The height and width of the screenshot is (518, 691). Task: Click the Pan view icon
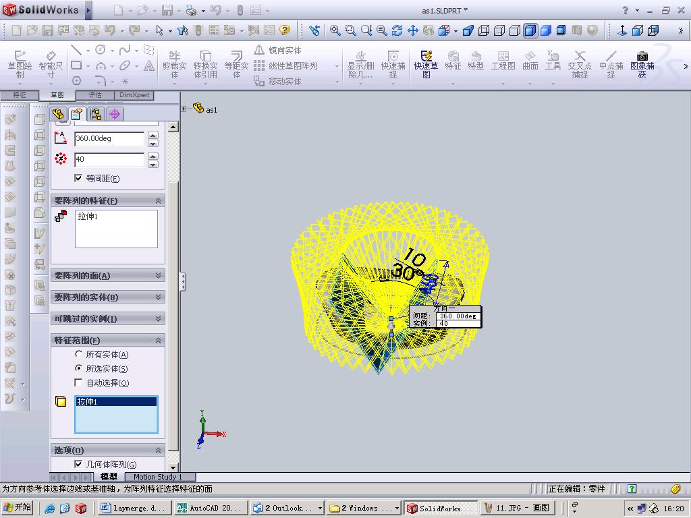point(413,30)
